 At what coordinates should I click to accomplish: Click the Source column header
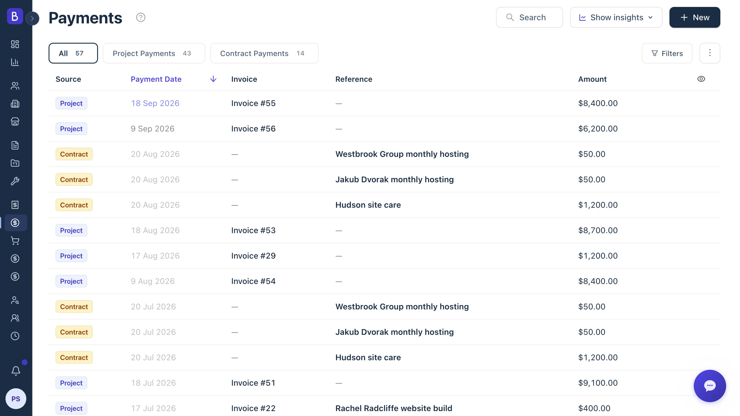tap(68, 79)
